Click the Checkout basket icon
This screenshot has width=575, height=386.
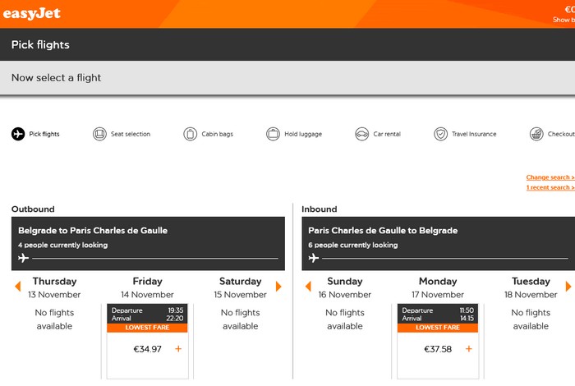pyautogui.click(x=536, y=134)
